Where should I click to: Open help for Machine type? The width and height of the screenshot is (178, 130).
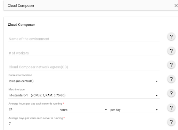coord(171,93)
